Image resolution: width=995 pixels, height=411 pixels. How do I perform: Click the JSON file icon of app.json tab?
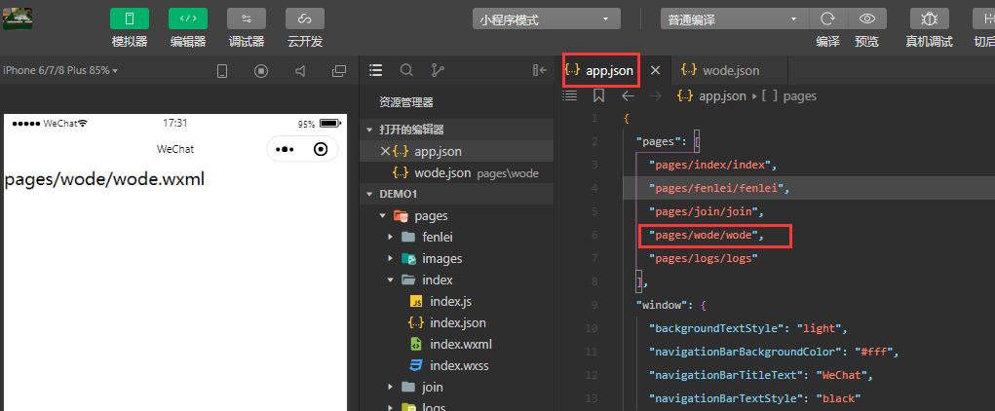[572, 70]
